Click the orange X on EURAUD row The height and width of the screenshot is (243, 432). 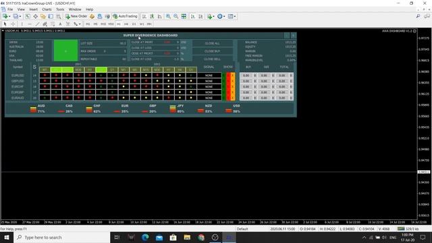tap(233, 98)
